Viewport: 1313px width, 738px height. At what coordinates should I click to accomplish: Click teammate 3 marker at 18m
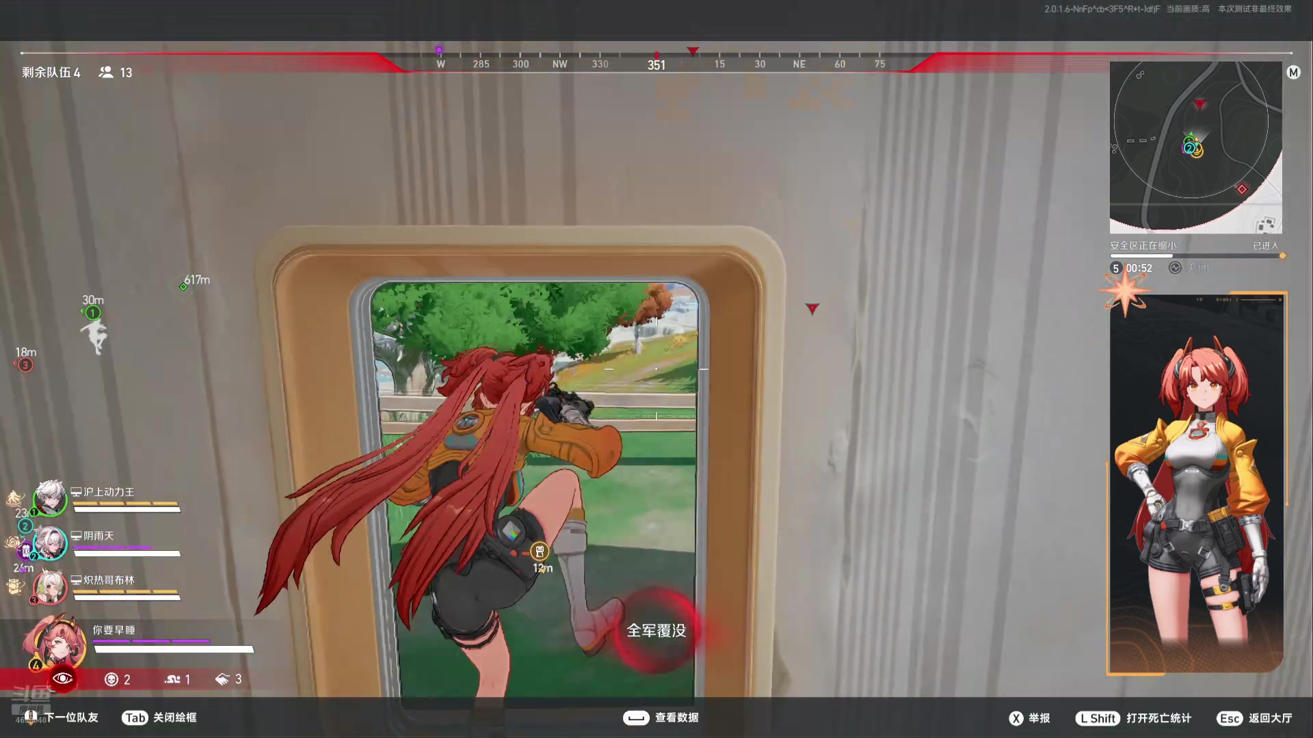pyautogui.click(x=25, y=365)
